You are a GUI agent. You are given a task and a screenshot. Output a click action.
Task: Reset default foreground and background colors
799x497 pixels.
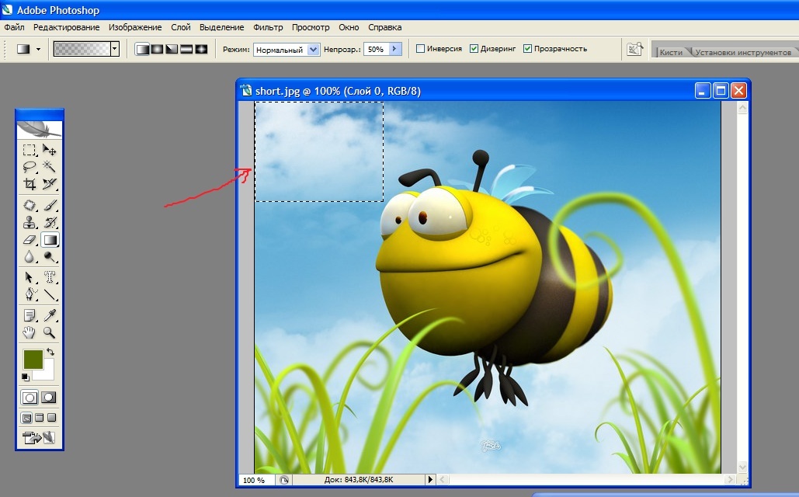point(25,377)
